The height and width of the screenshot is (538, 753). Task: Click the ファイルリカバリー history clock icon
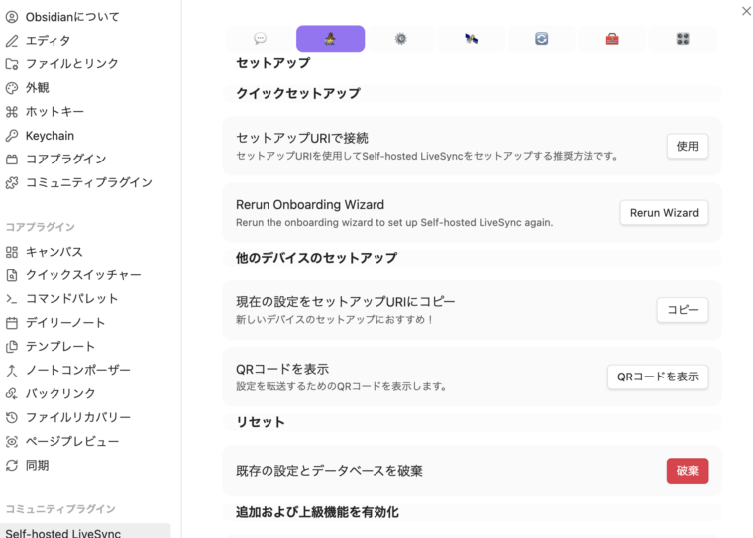tap(12, 417)
